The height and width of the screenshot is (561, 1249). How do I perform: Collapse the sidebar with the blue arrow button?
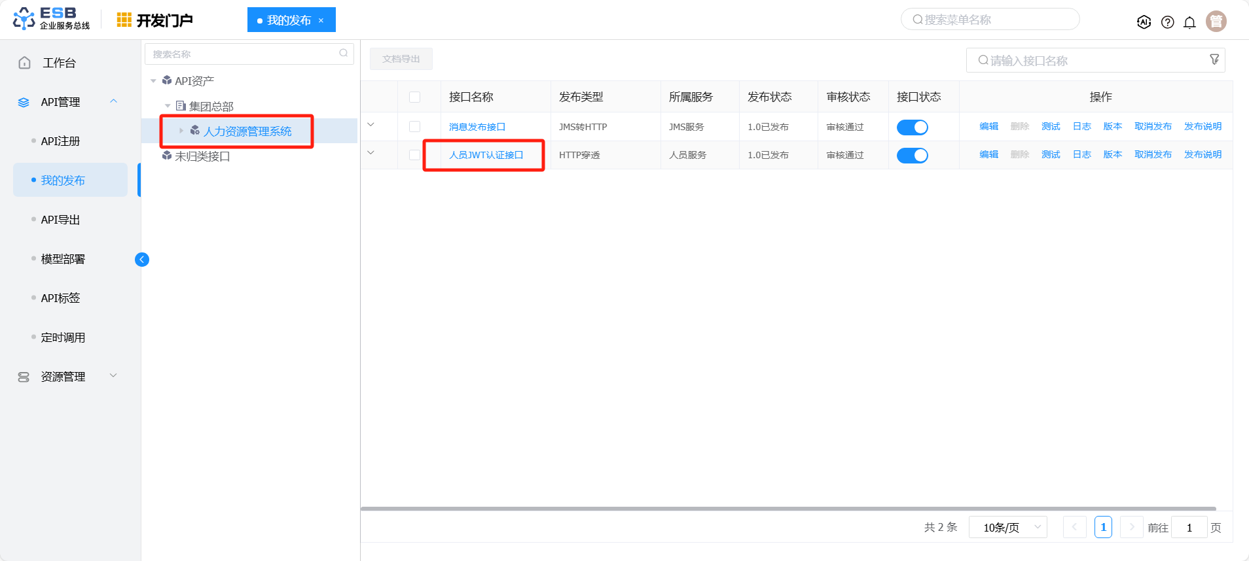tap(142, 260)
